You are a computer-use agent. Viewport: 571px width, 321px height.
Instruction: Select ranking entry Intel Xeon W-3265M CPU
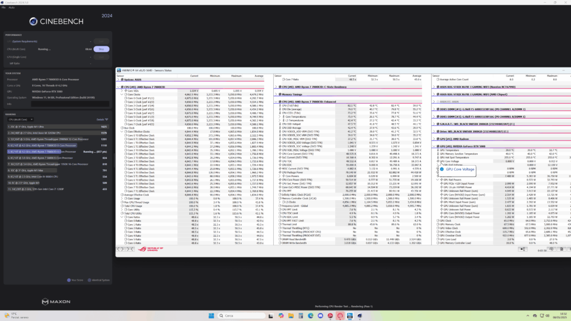57,133
